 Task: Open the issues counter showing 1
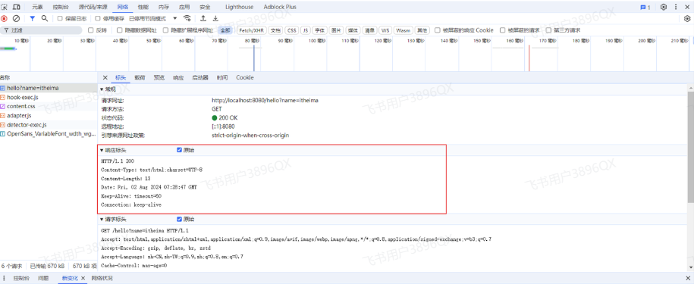pos(645,7)
